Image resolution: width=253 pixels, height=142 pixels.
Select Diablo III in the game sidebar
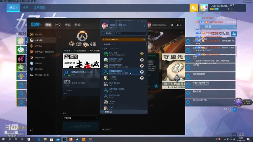[41, 58]
